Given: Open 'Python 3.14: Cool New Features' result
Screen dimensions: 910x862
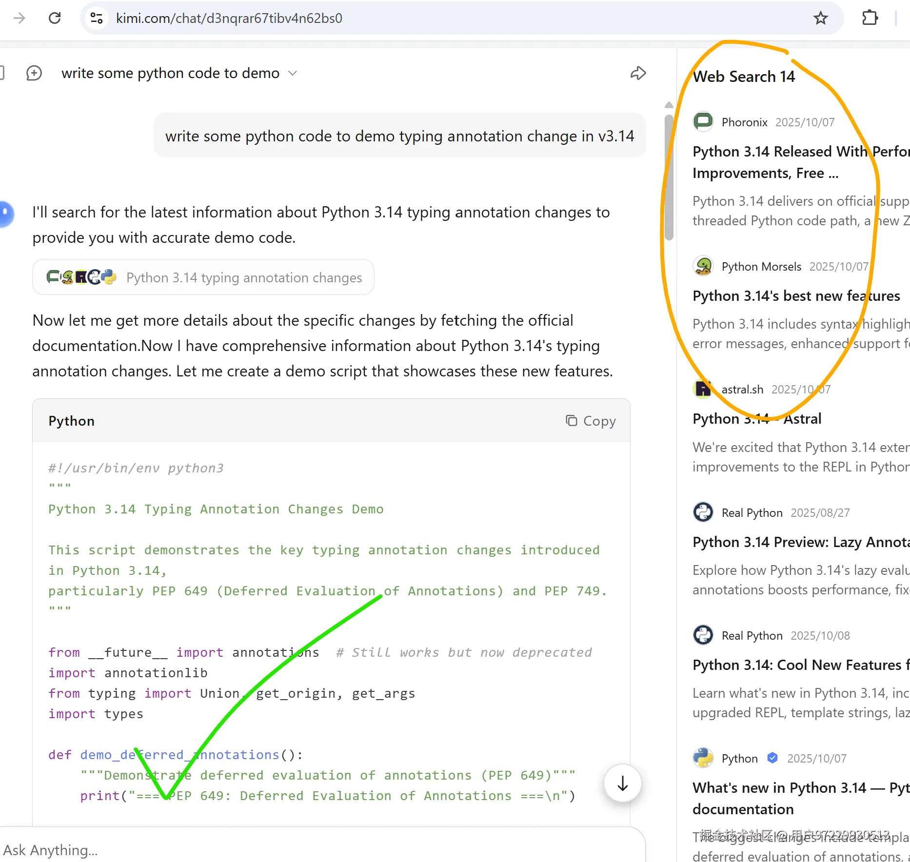Looking at the screenshot, I should click(x=801, y=665).
